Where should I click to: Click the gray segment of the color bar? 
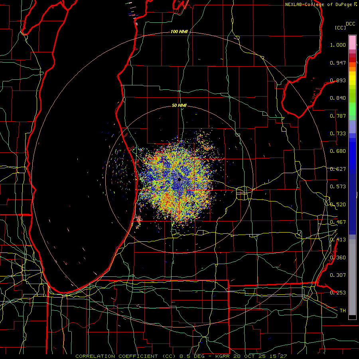coord(352,277)
